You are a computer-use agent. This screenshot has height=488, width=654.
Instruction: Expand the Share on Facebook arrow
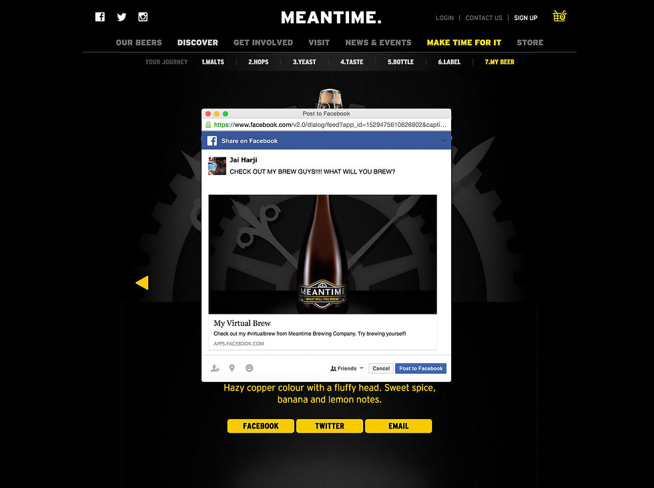click(x=443, y=141)
